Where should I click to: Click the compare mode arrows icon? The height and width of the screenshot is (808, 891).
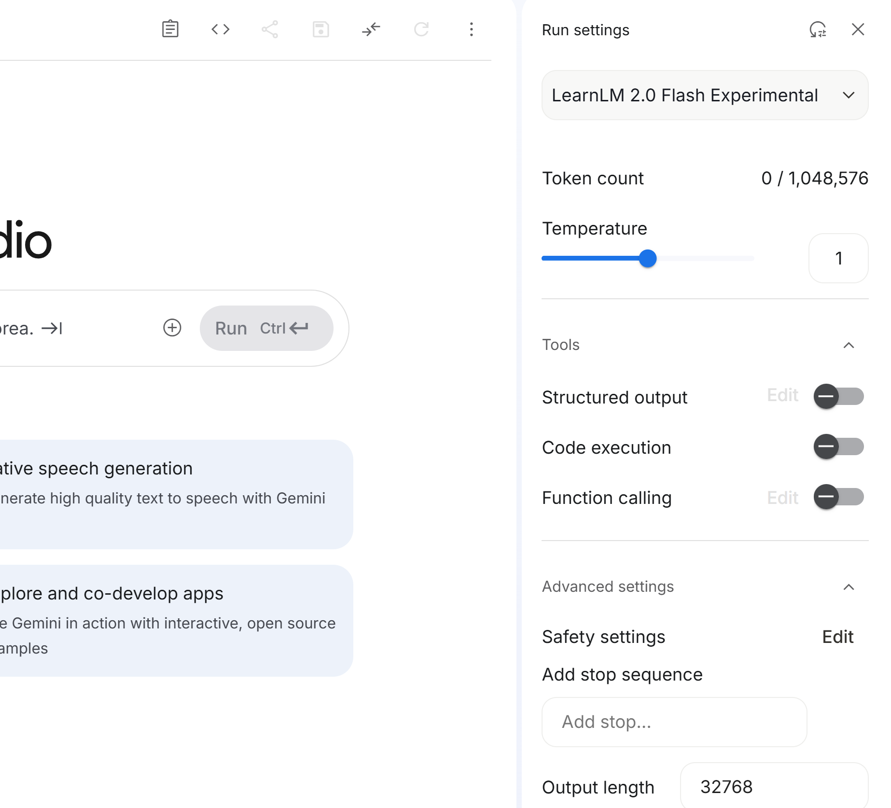coord(371,29)
